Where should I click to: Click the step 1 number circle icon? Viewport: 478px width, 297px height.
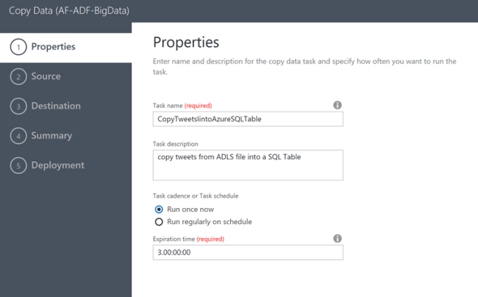click(x=18, y=47)
